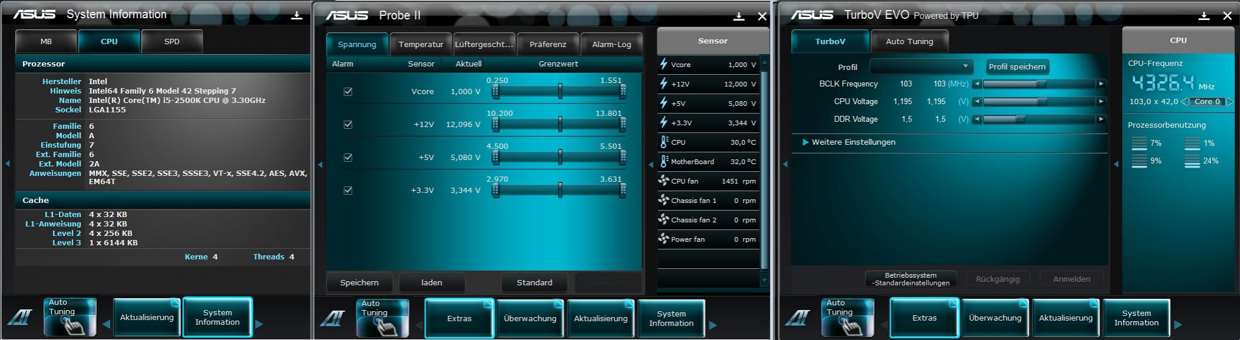Click the Vcore threshold slider track
This screenshot has height=340, width=1240.
point(560,91)
